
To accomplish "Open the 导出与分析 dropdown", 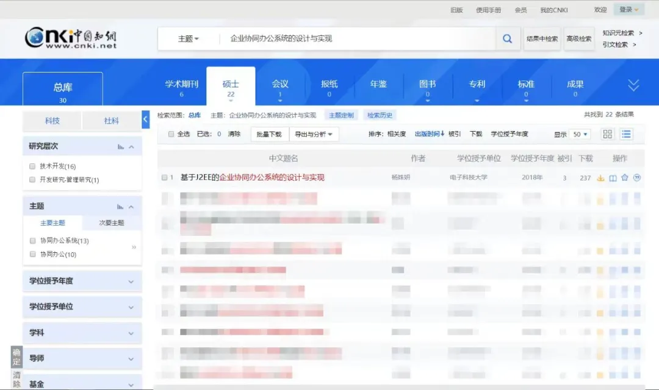I will (x=314, y=134).
